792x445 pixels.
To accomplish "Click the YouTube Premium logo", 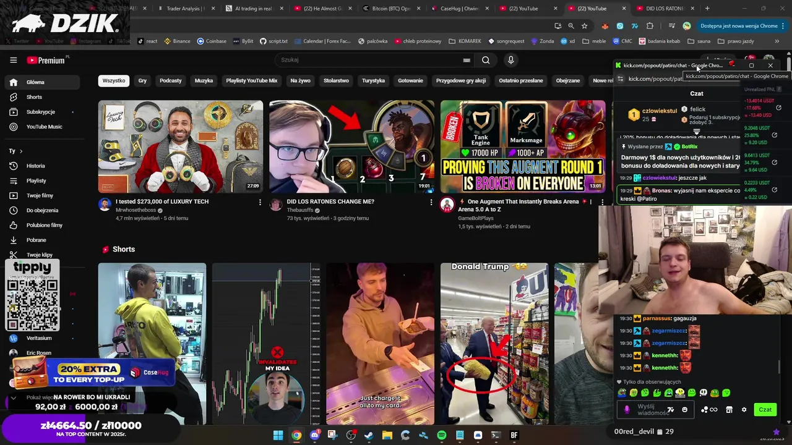I will 46,60.
